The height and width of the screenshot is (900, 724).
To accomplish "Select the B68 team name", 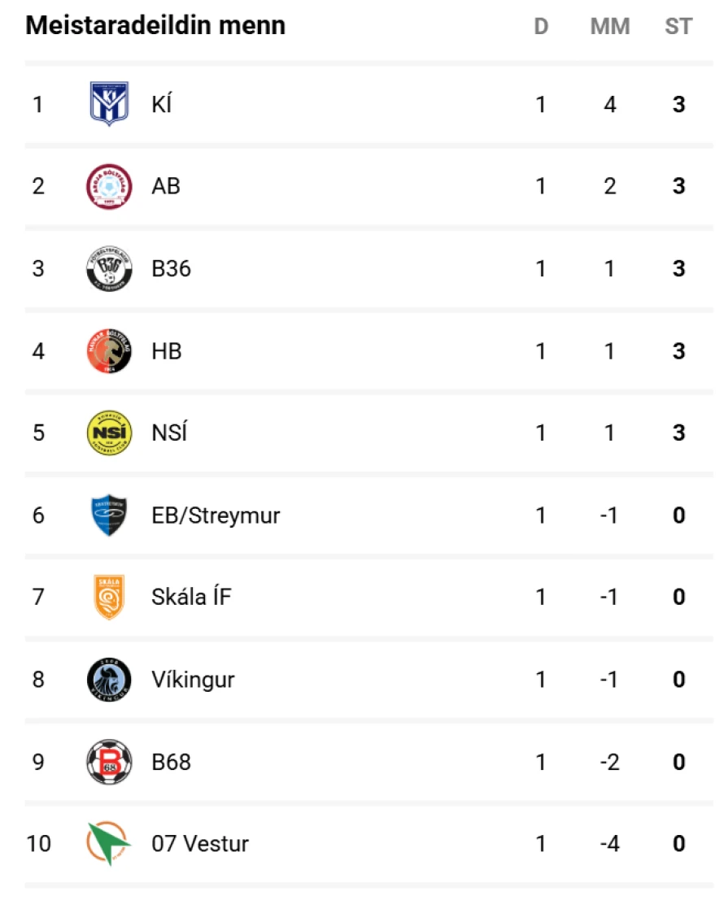I will click(x=171, y=762).
